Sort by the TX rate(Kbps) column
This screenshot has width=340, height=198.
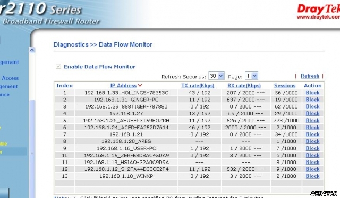pyautogui.click(x=198, y=86)
